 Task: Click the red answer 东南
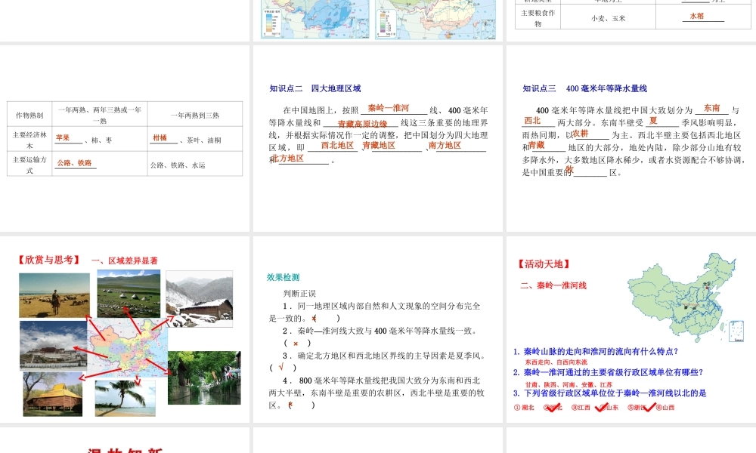click(711, 108)
